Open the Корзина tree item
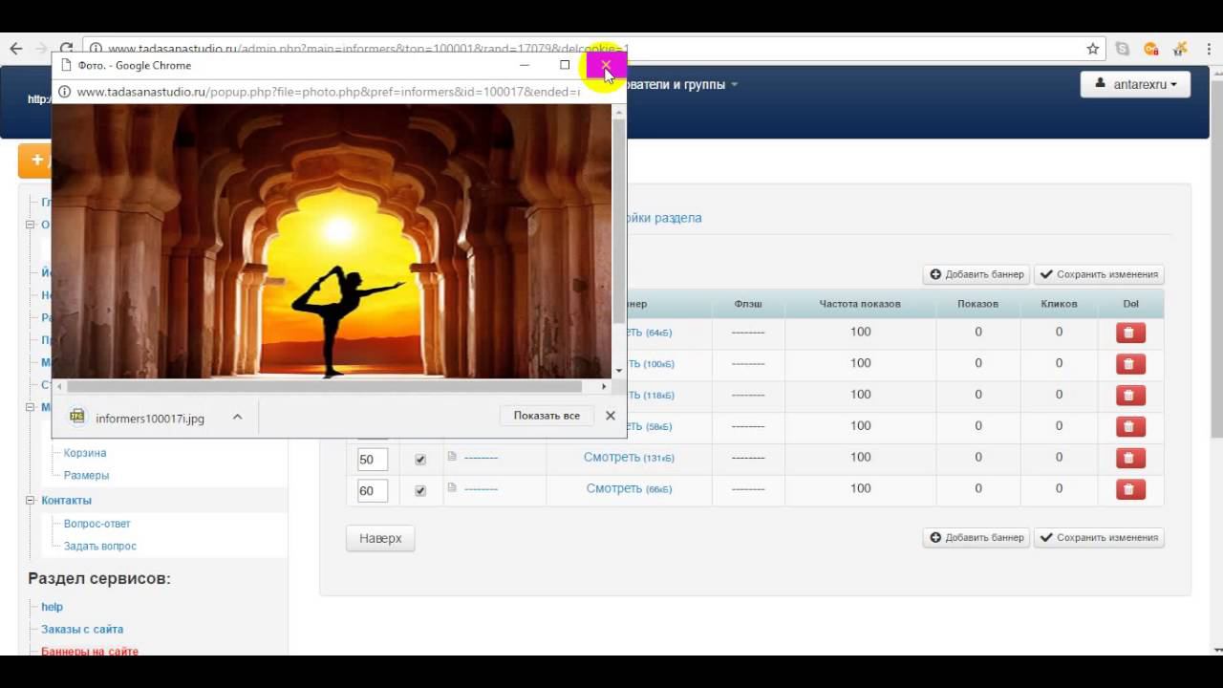The image size is (1223, 688). pyautogui.click(x=85, y=453)
